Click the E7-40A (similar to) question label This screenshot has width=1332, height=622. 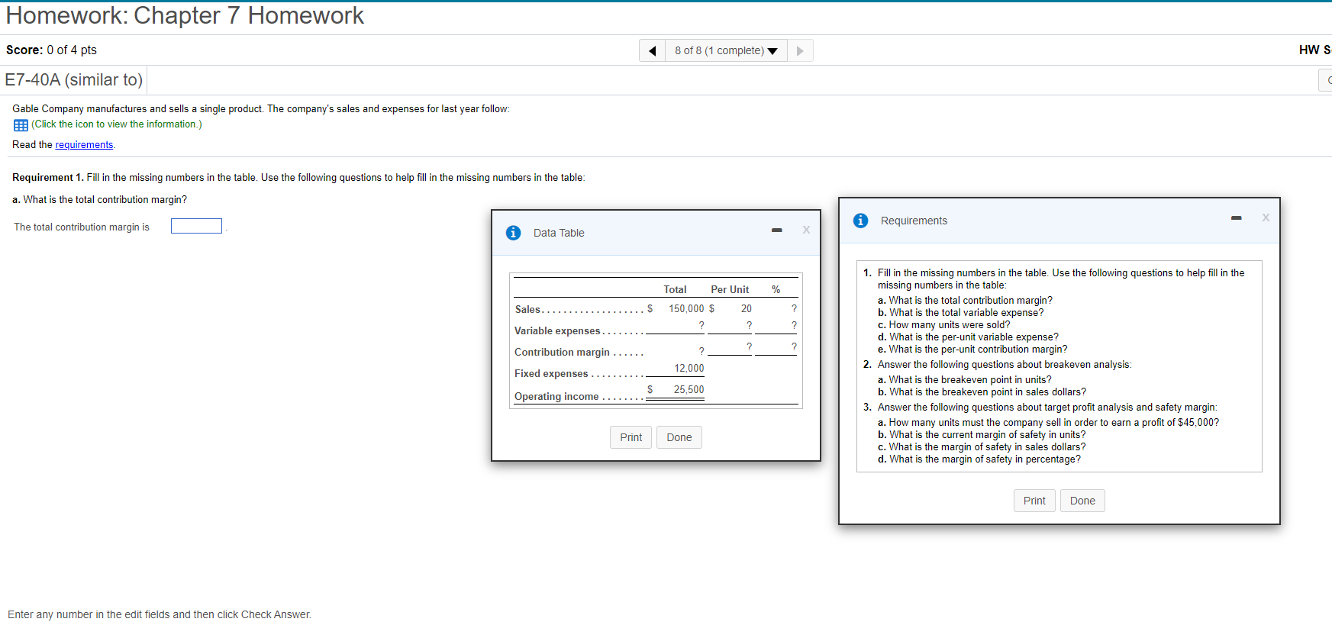click(x=74, y=79)
